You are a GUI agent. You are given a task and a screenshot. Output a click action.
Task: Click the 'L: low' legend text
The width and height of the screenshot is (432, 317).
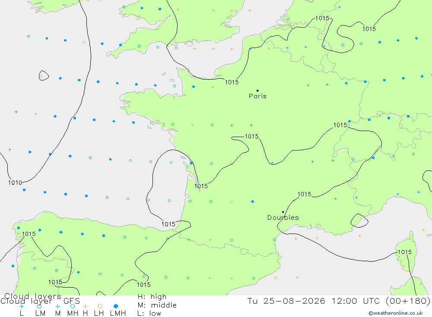tap(149, 314)
